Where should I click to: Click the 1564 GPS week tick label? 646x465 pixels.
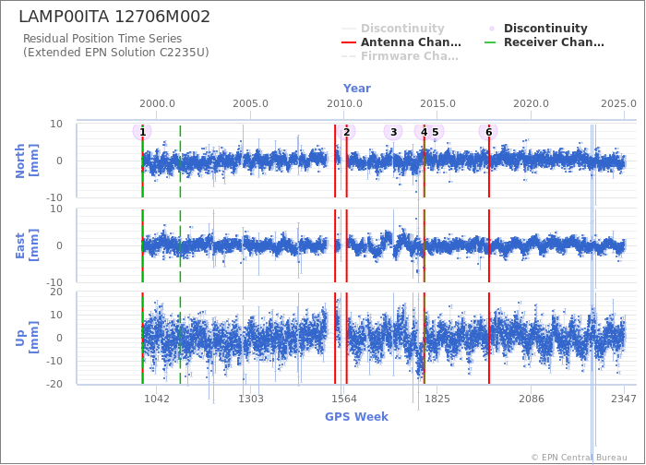(x=344, y=399)
